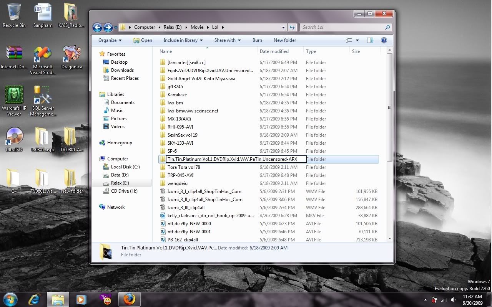Viewport: 492px width, 307px height.
Task: Select ntt.dici9ty-NEW-0000 AVI file
Action: [189, 224]
